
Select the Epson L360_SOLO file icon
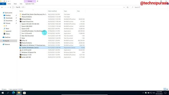[21, 26]
